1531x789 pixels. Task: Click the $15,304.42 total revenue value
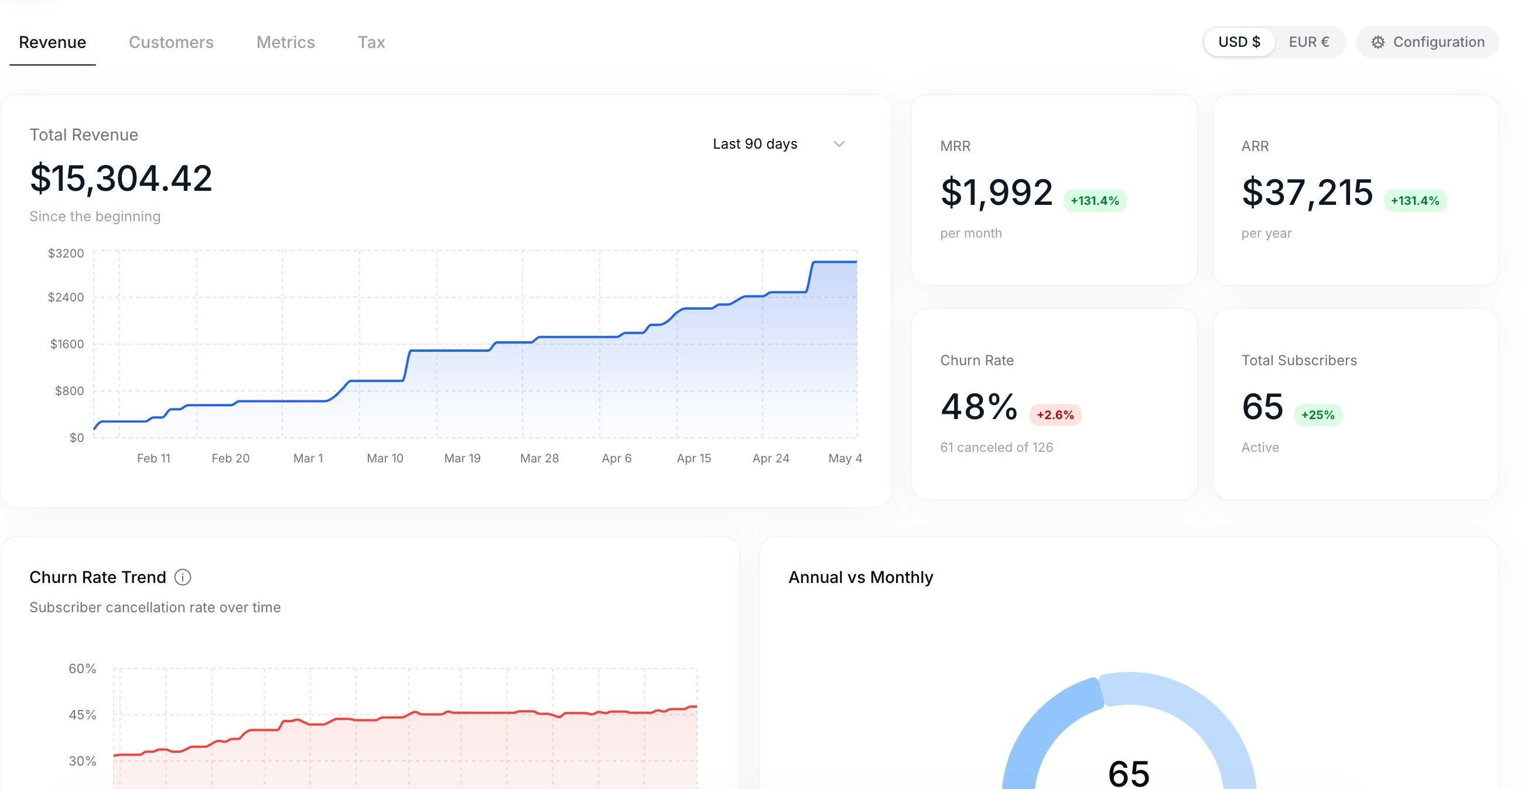[121, 178]
